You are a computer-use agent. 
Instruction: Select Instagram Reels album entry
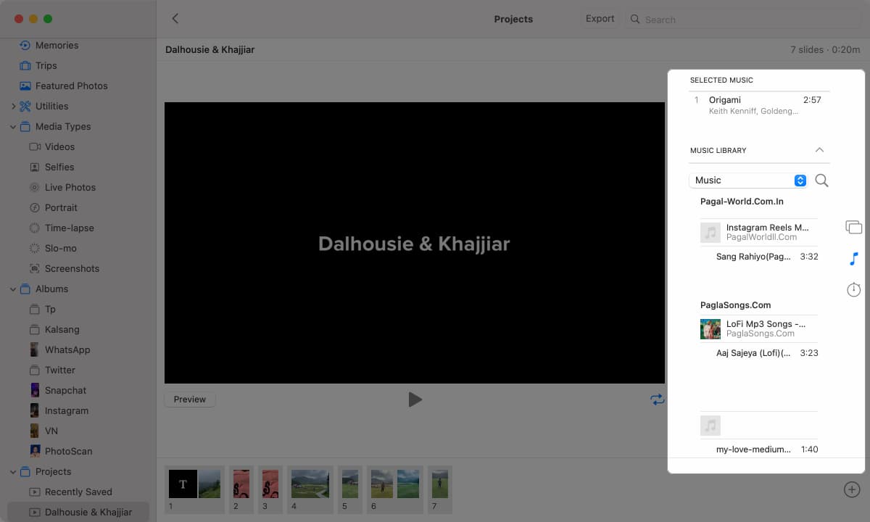(759, 232)
